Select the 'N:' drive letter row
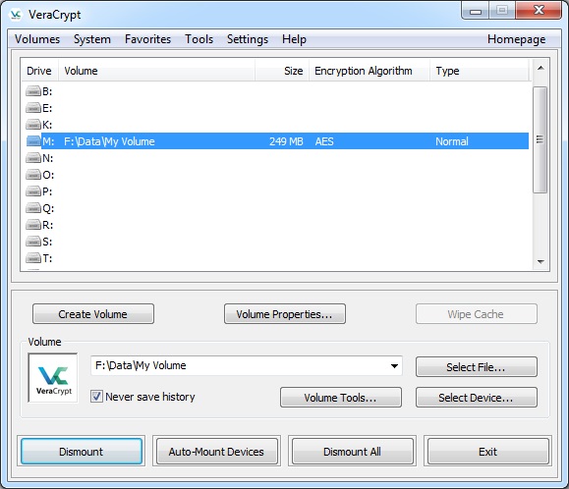The image size is (569, 489). tap(277, 158)
